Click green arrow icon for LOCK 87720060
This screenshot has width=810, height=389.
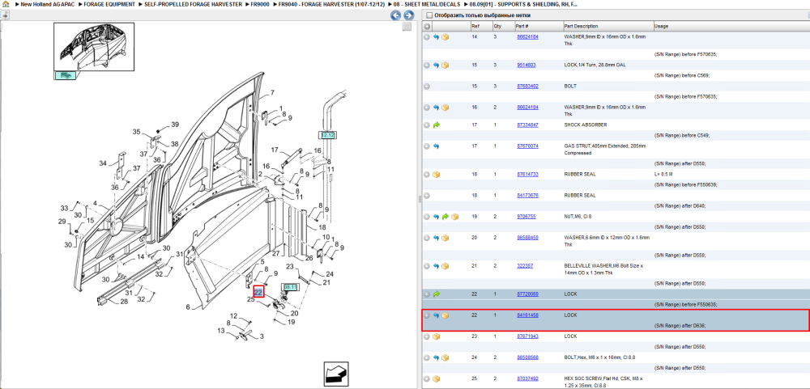436,294
